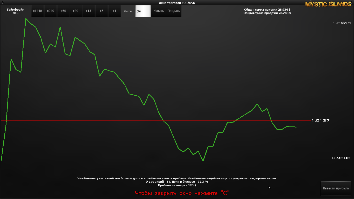Pick the x1 timeframe
Viewport: 354px width, 199px height.
115,11
